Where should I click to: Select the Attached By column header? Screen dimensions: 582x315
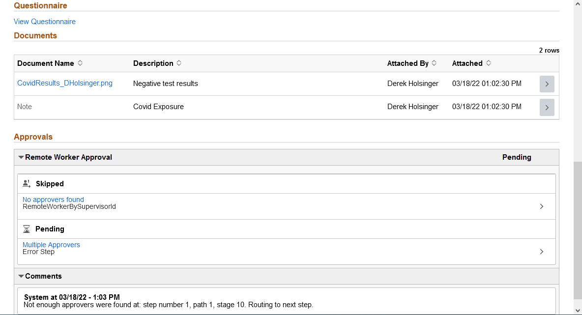click(408, 63)
